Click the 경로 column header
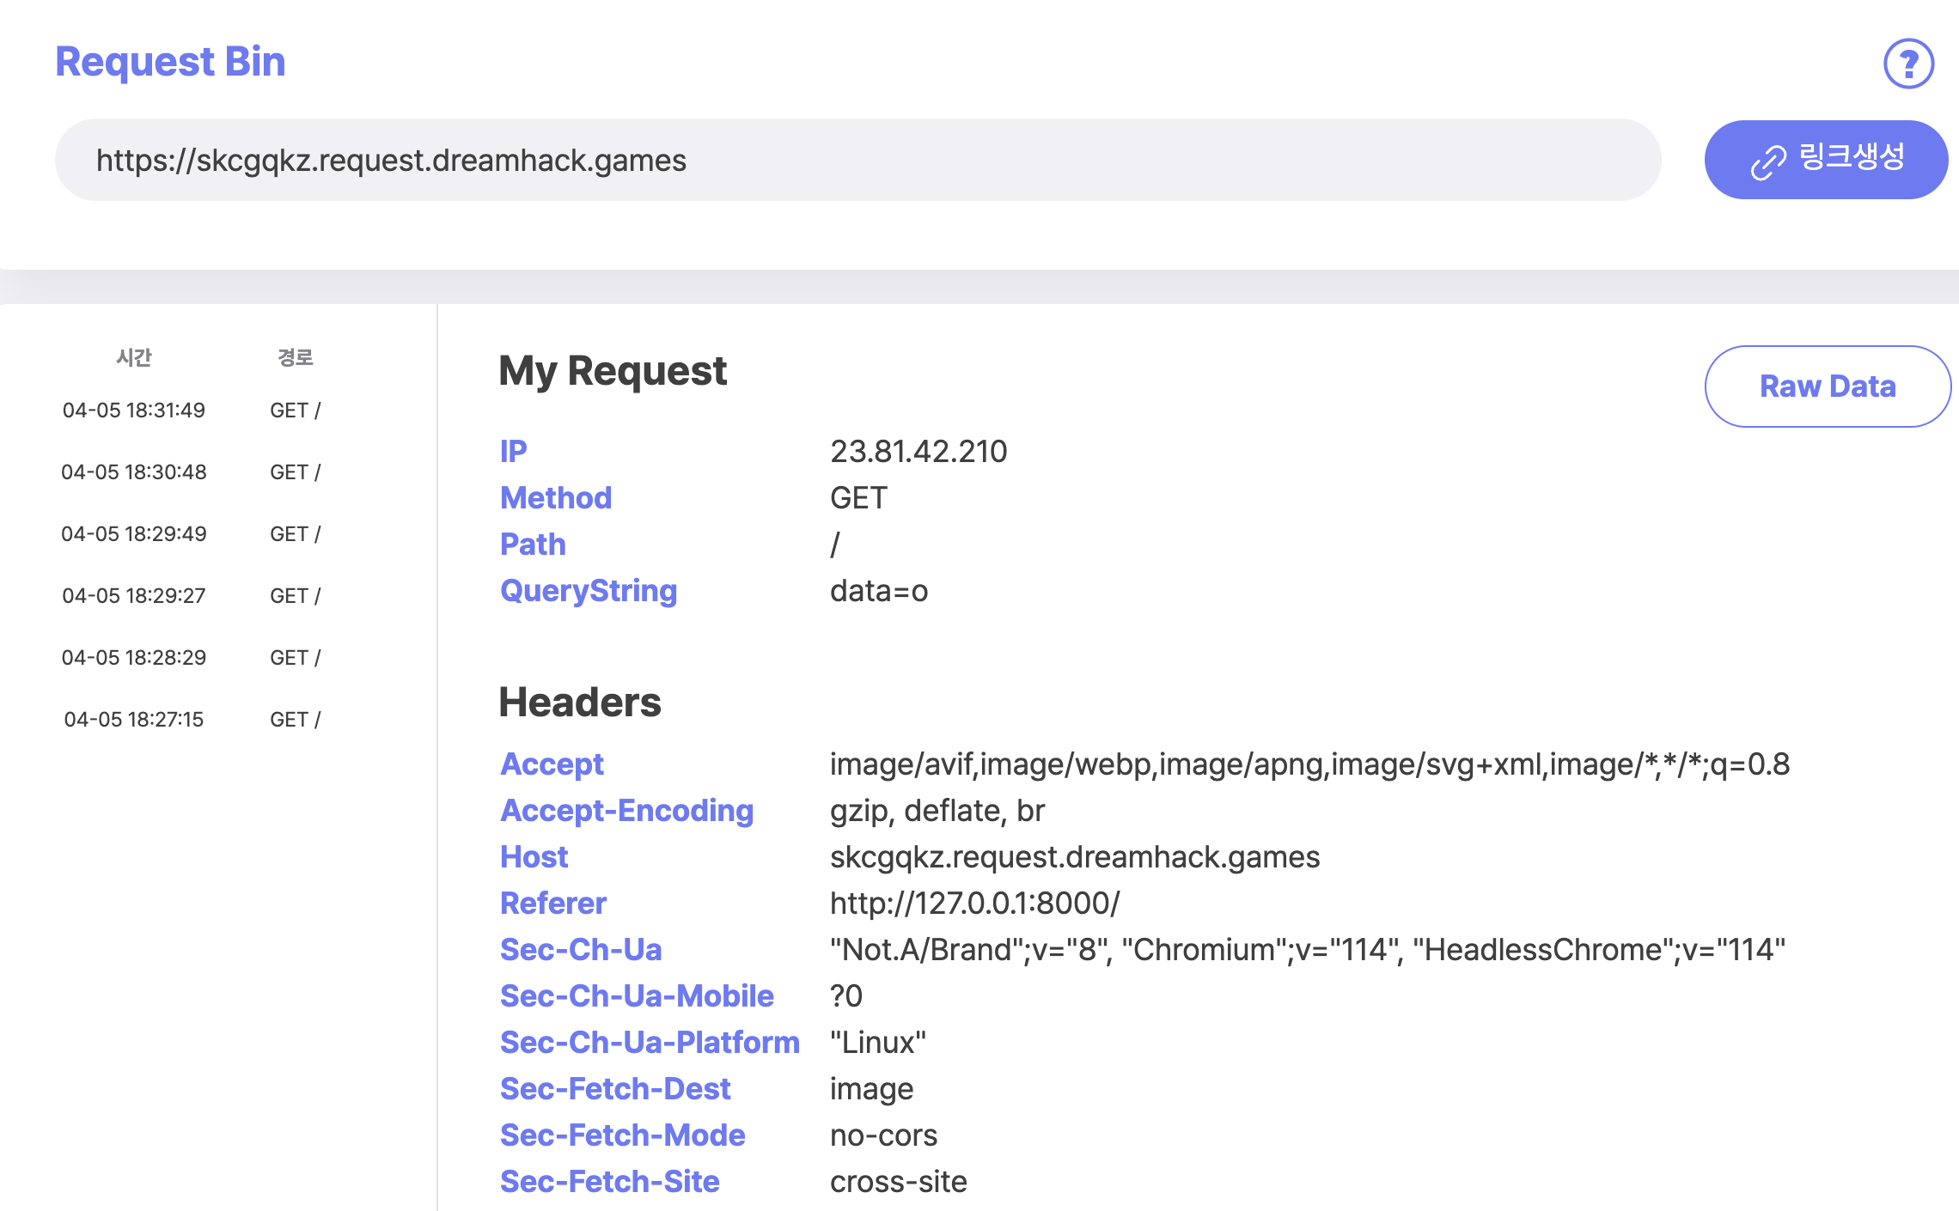Viewport: 1959px width, 1211px height. click(x=295, y=357)
